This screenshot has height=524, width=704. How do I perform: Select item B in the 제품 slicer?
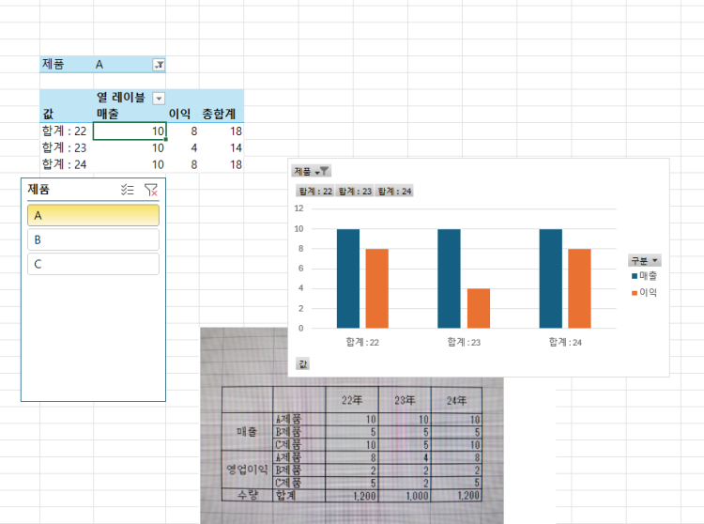coord(93,239)
